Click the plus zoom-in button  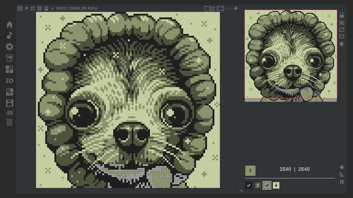coord(236,8)
